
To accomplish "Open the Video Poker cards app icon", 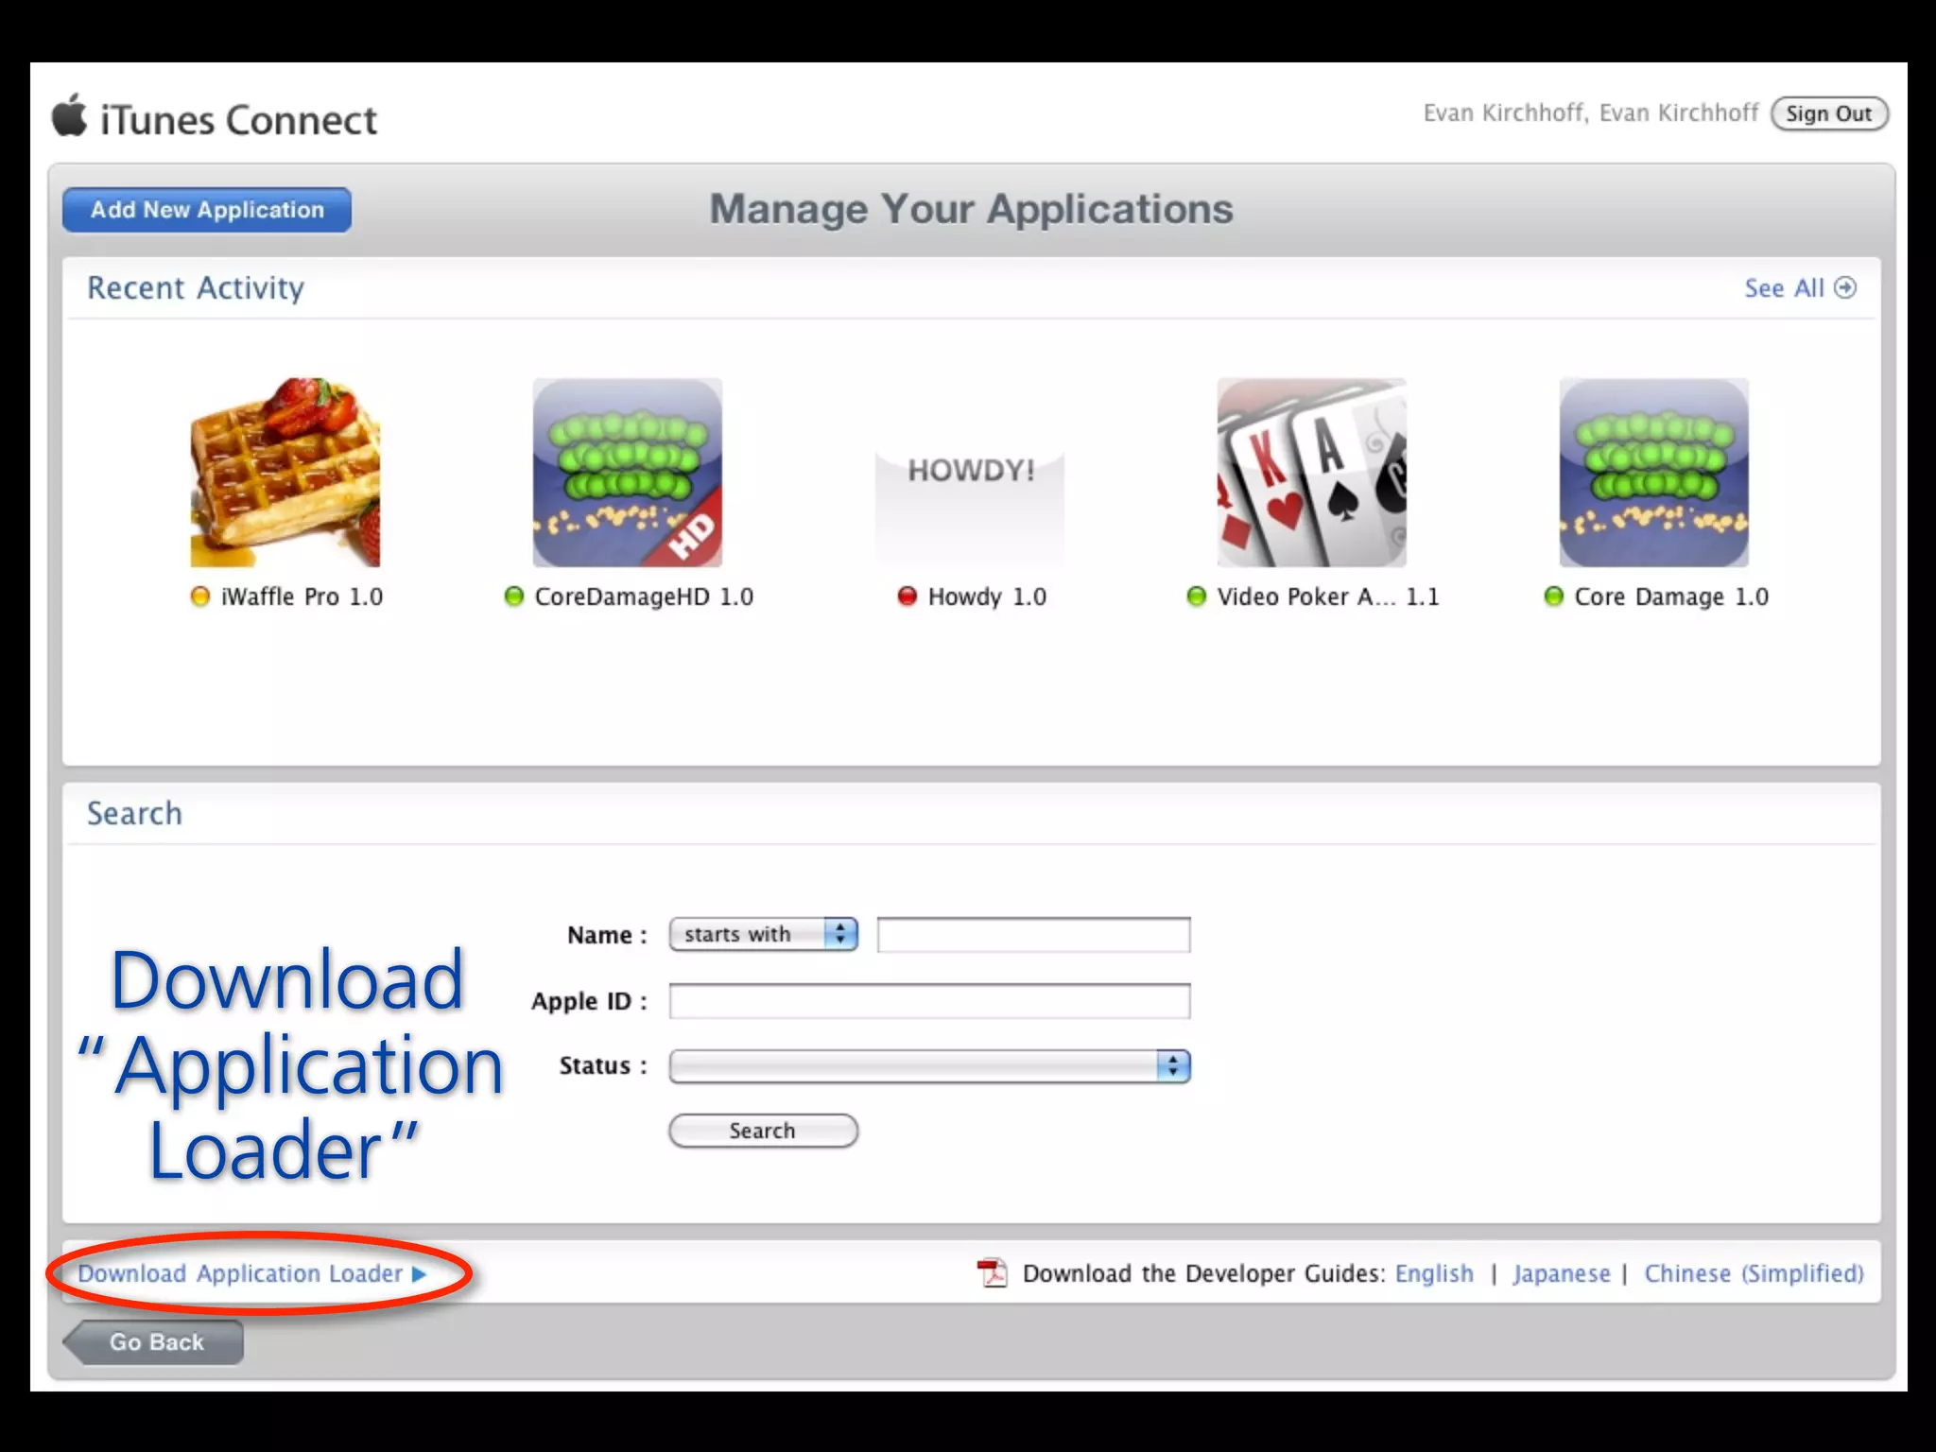I will [x=1312, y=473].
